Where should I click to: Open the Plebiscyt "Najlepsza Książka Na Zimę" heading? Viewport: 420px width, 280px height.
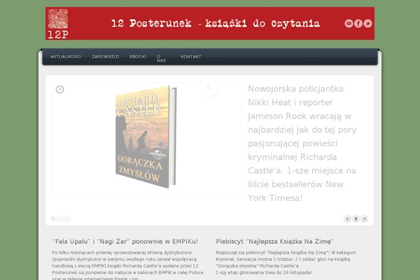click(275, 241)
